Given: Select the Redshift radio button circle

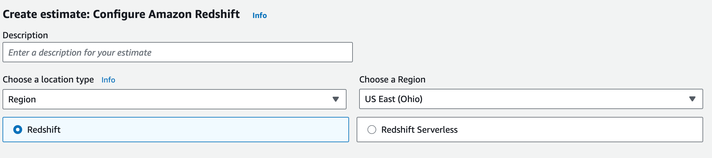Looking at the screenshot, I should pyautogui.click(x=18, y=130).
